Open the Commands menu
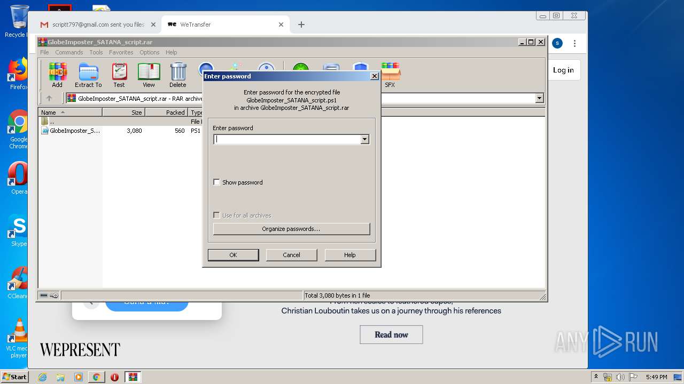Viewport: 684px width, 384px height. [69, 52]
